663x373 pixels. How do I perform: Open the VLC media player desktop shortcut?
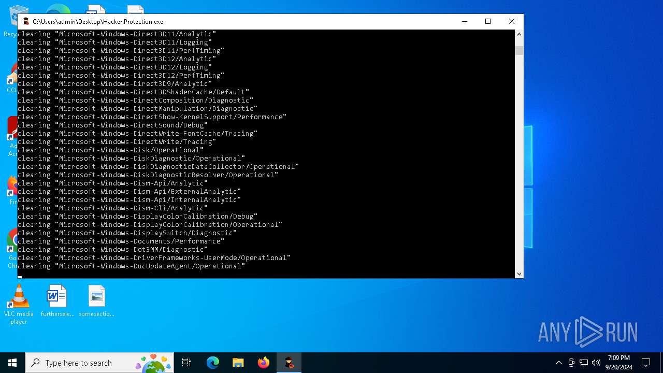click(x=19, y=305)
